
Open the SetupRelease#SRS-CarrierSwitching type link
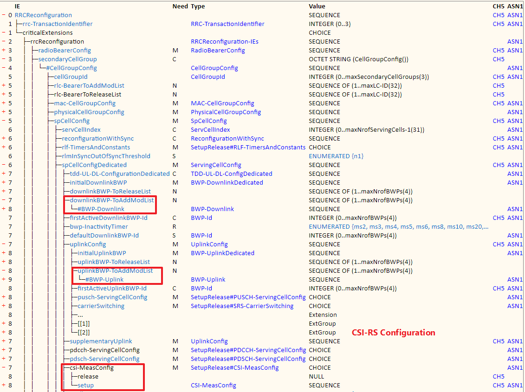pos(242,306)
